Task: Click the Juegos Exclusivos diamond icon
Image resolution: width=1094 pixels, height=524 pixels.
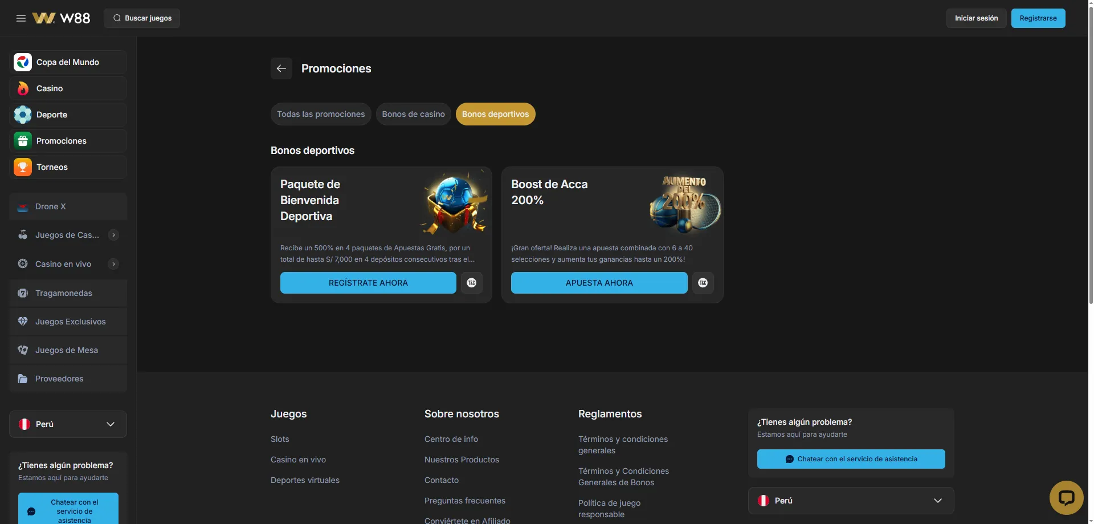Action: click(x=23, y=322)
